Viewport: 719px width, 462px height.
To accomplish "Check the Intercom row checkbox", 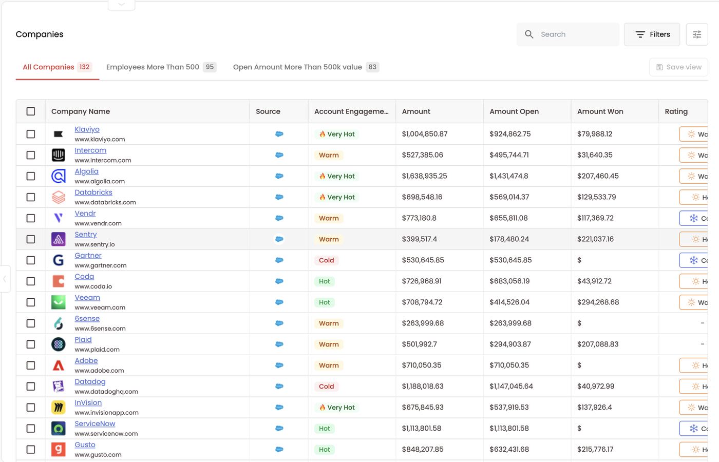I will (31, 155).
